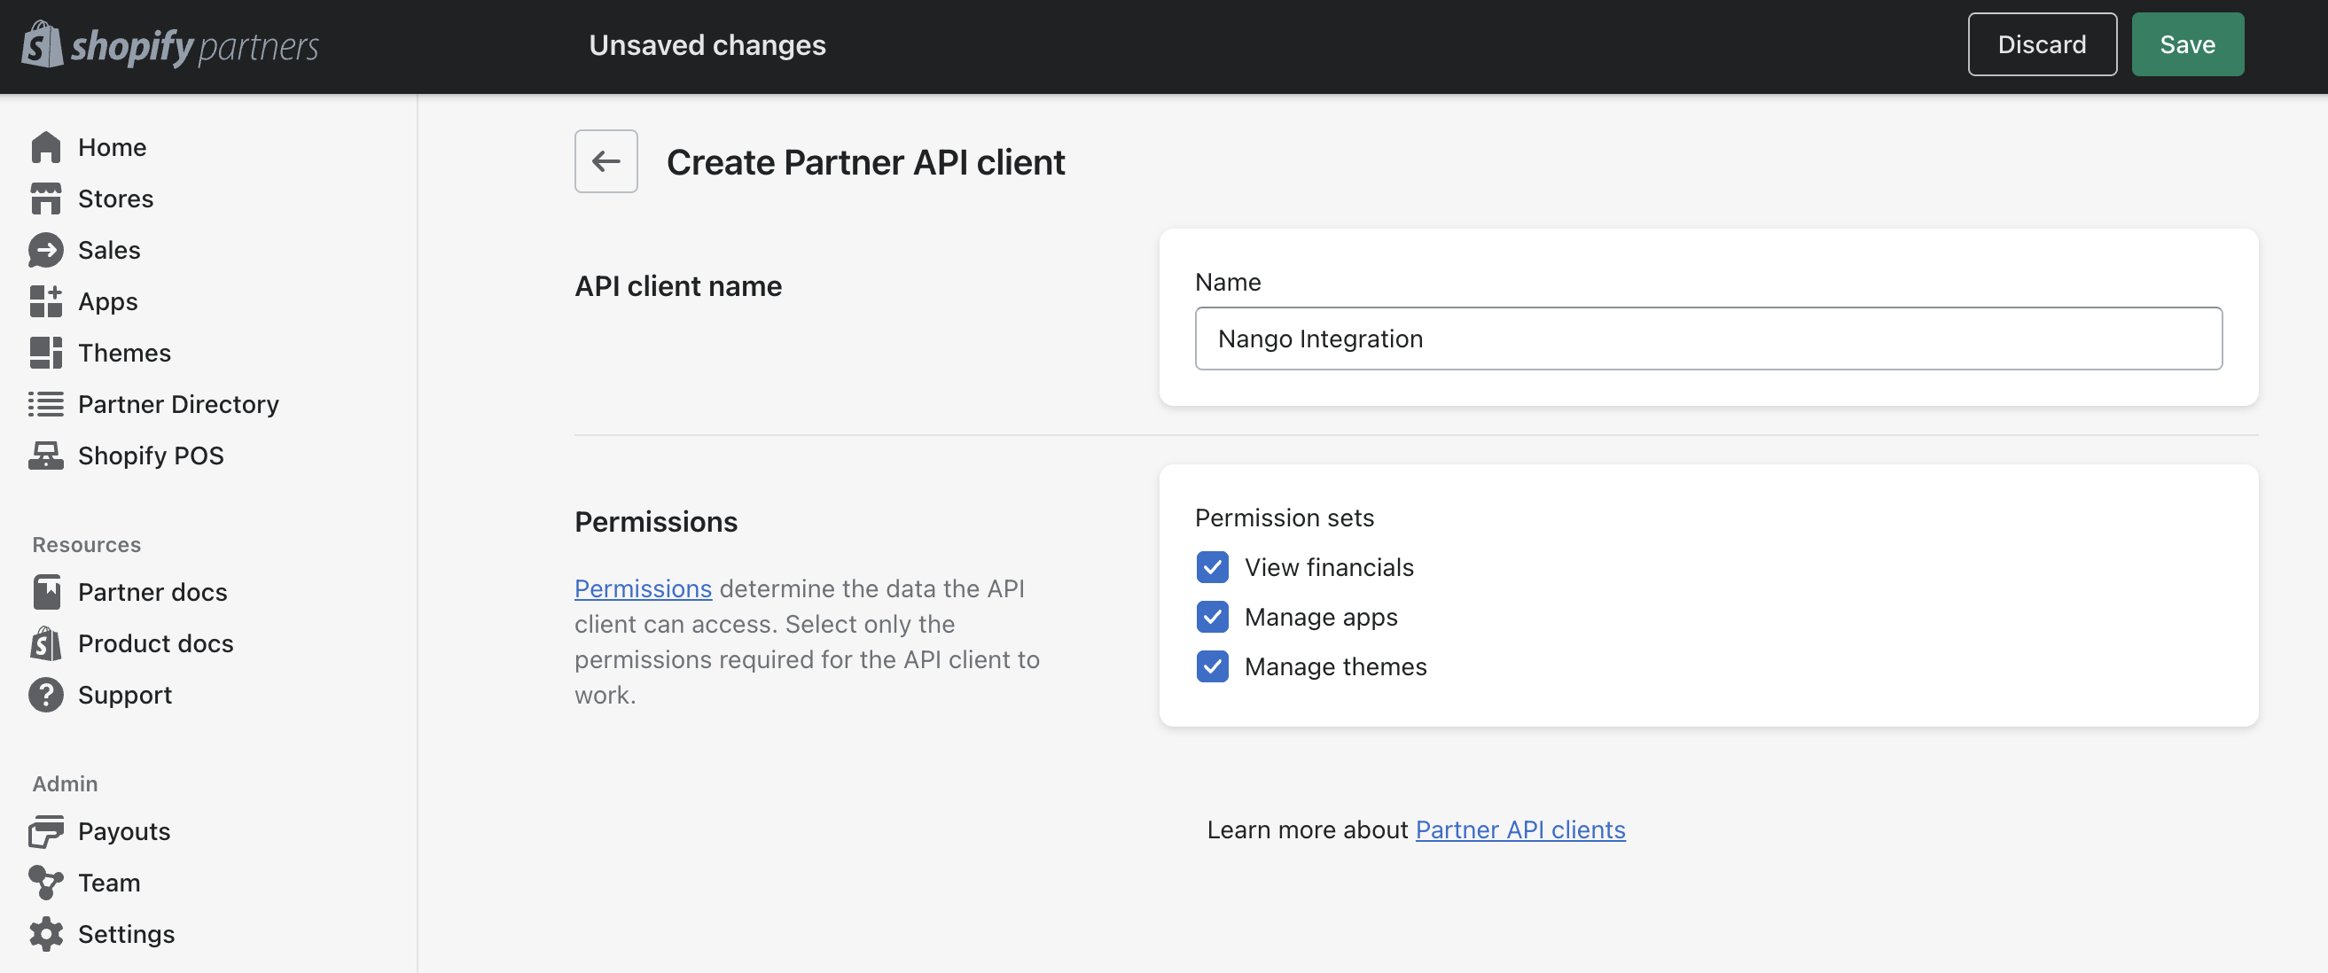2328x973 pixels.
Task: Open the Team admin page
Action: coord(108,883)
